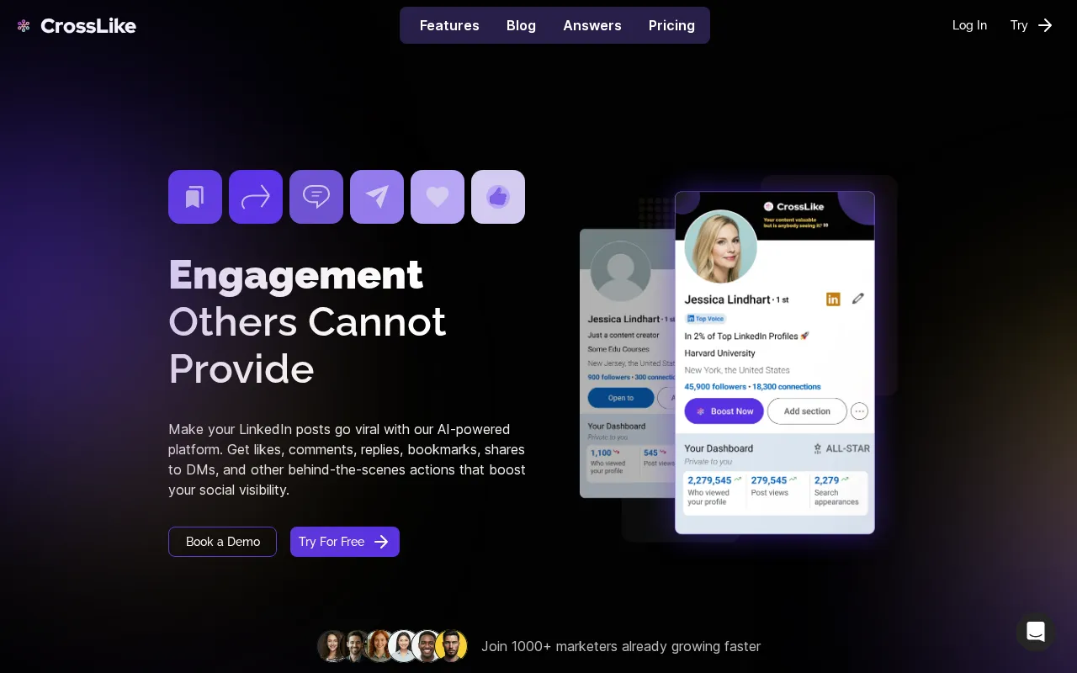Click the ALL-STAR label on dashboard
This screenshot has height=673, width=1077.
[x=841, y=448]
